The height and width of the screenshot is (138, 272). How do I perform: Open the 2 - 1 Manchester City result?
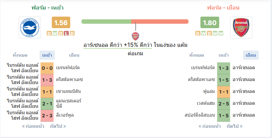[47, 104]
